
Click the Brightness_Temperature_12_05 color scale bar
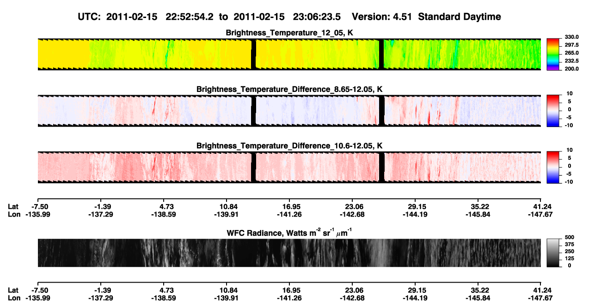click(x=553, y=53)
